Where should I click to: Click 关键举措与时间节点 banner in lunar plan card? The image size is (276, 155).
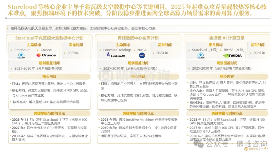(x=138, y=113)
